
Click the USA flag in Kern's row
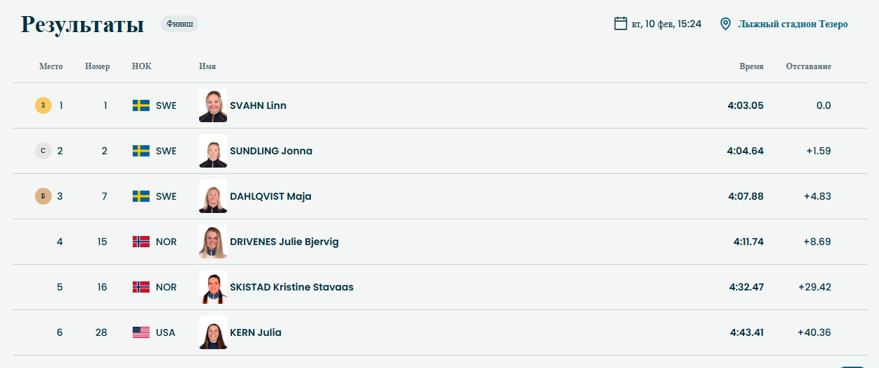tap(141, 332)
